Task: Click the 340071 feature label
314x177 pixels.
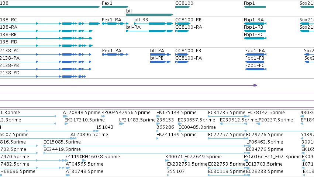Action: (x=174, y=157)
